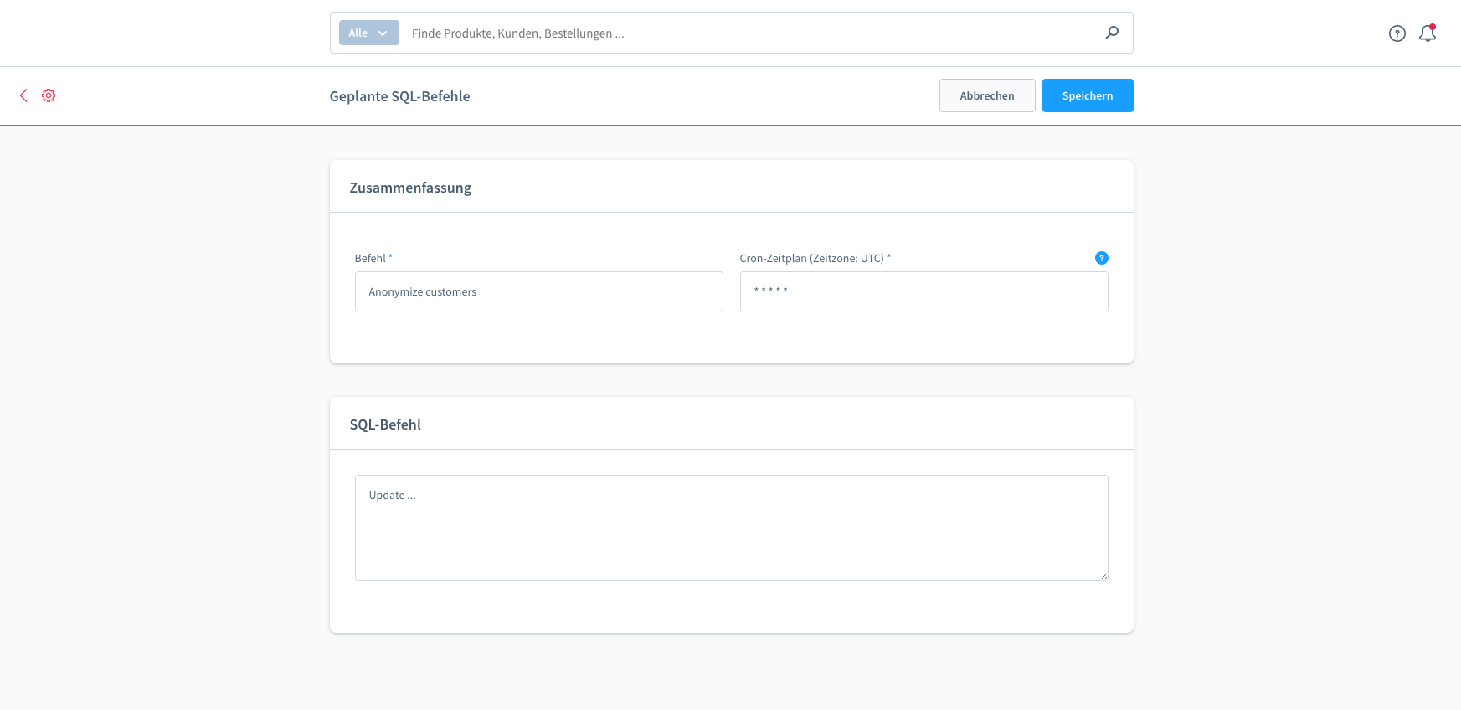Open the help center question mark icon
The width and height of the screenshot is (1461, 710).
click(1397, 33)
